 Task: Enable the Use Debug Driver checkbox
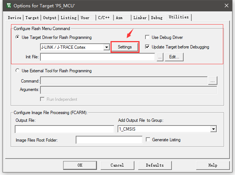147,37
